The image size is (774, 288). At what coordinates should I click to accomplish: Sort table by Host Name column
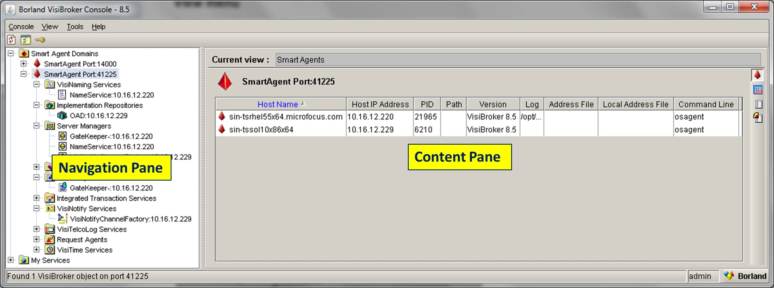pyautogui.click(x=281, y=104)
